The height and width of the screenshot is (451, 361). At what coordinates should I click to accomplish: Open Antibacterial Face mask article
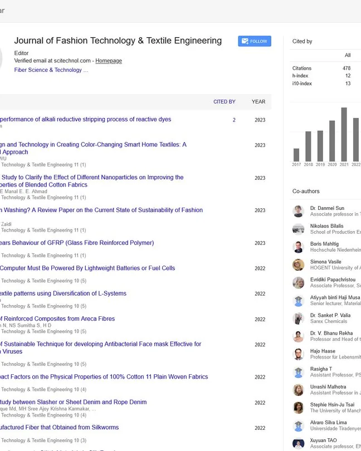100,348
